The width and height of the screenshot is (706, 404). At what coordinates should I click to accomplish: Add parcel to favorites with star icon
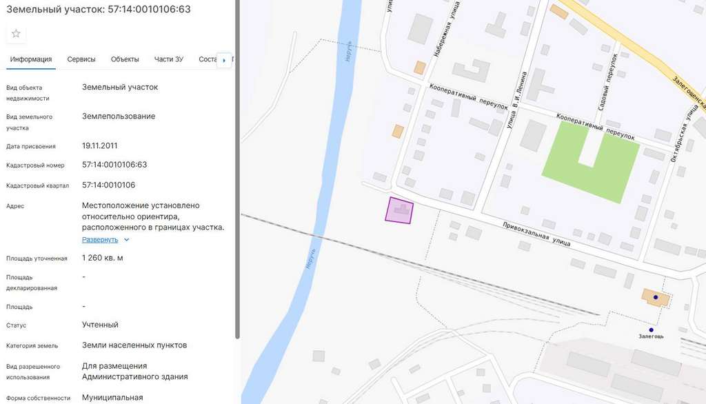(x=16, y=34)
